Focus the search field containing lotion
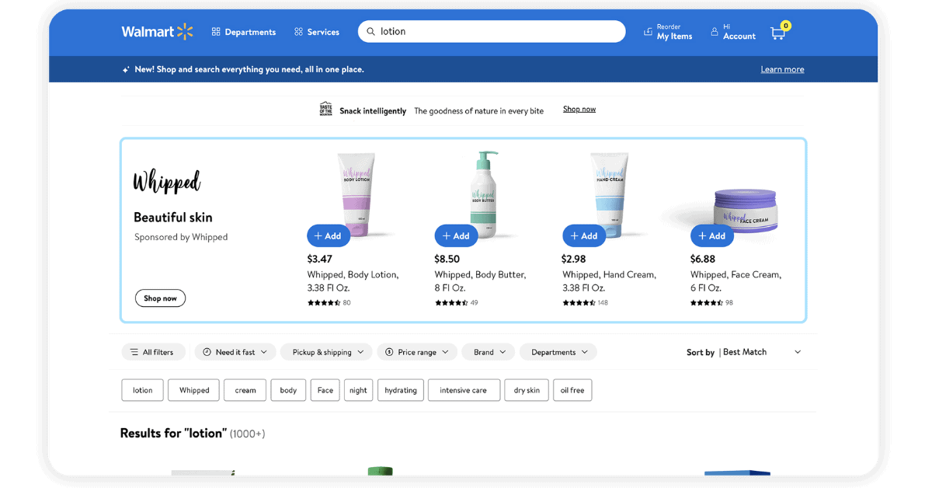932x488 pixels. point(492,32)
